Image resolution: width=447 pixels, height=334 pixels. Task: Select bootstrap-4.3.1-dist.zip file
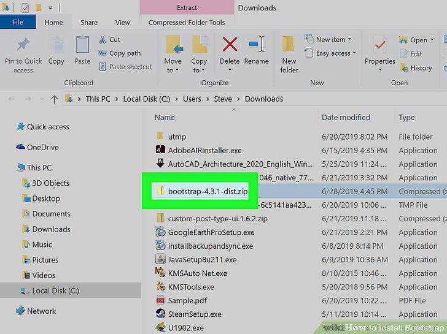click(208, 191)
